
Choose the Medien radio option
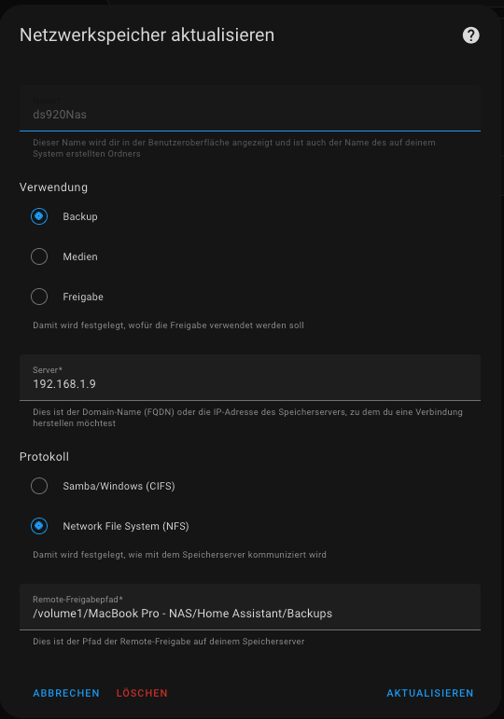39,256
